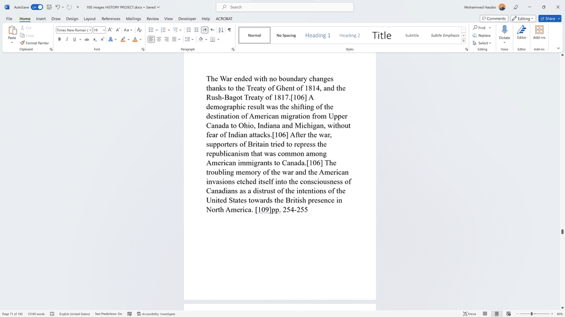Apply the Normal style

(254, 35)
